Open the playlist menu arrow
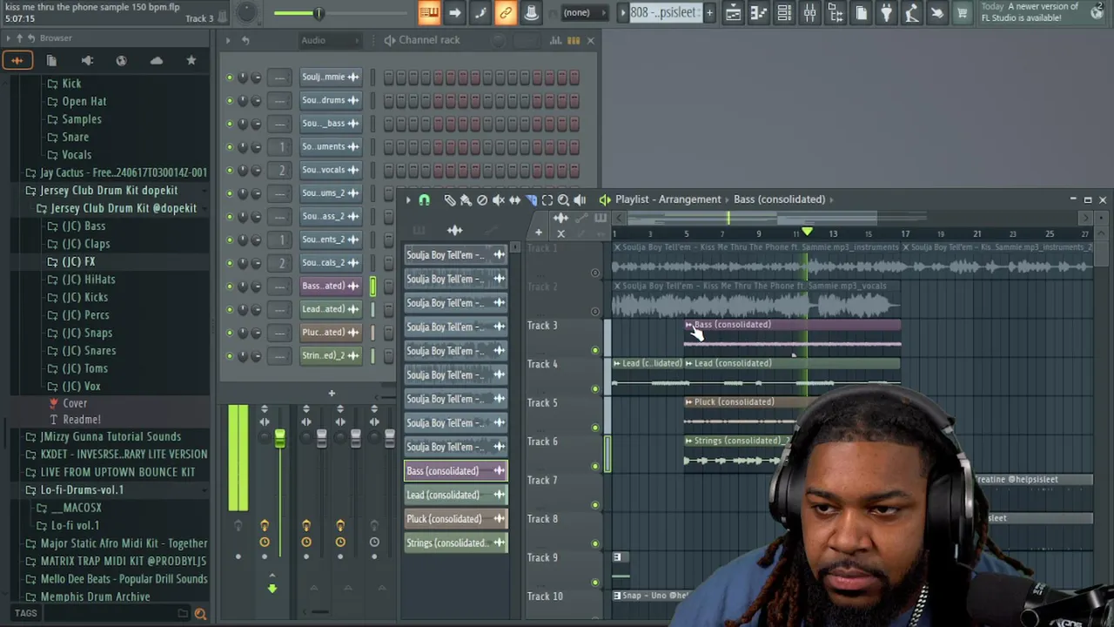 407,199
